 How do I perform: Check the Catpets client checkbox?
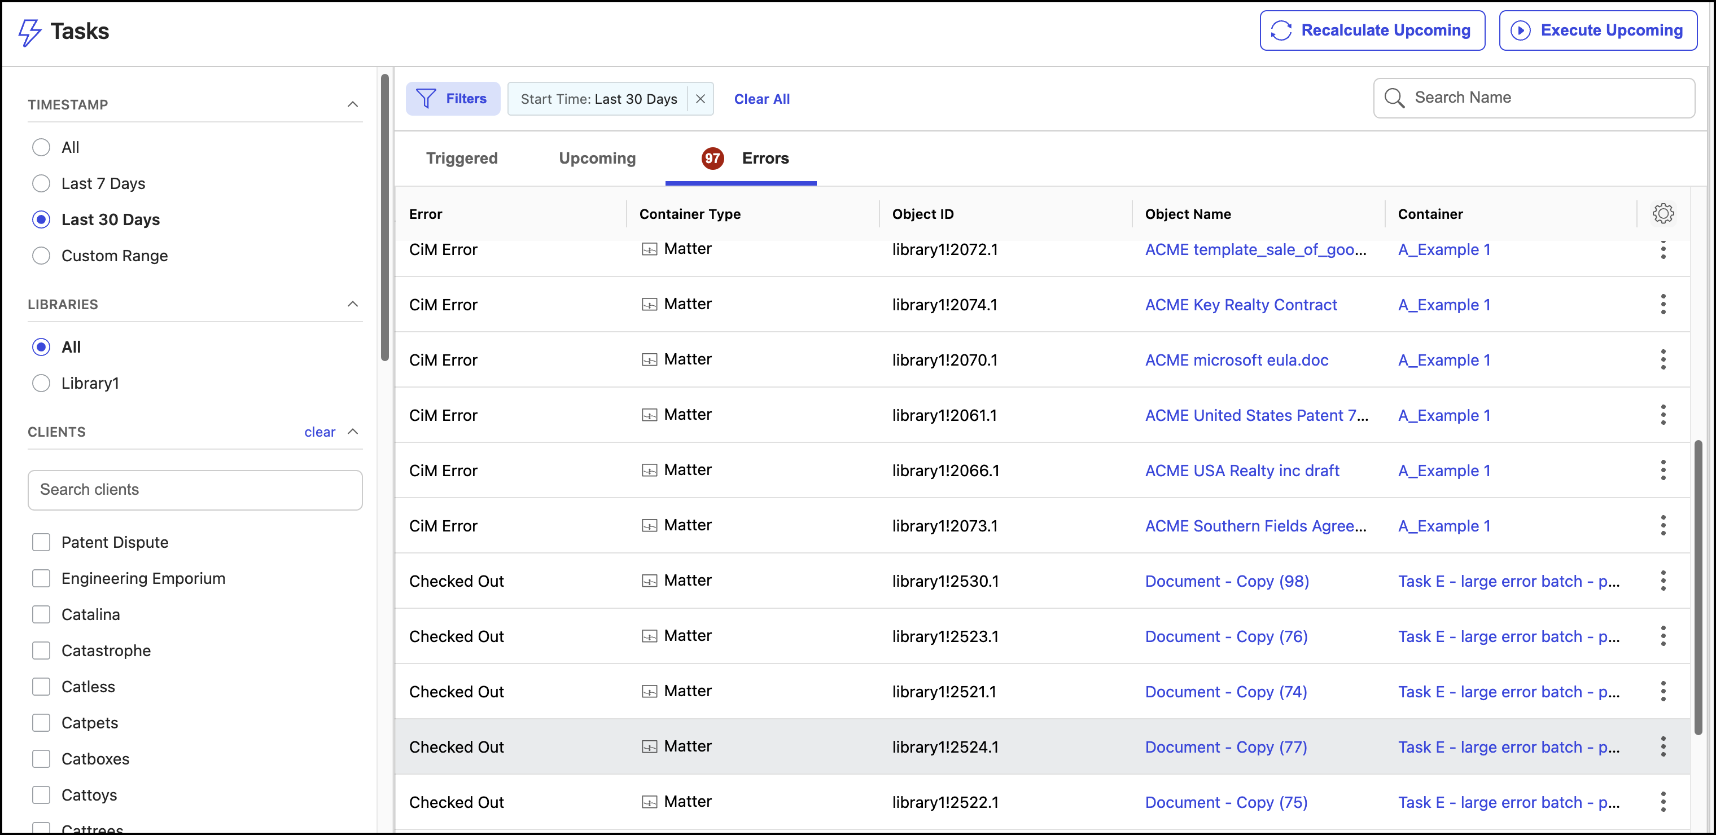(41, 723)
